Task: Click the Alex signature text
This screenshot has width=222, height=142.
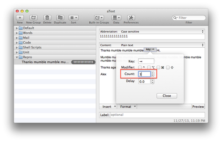Action: 103,74
